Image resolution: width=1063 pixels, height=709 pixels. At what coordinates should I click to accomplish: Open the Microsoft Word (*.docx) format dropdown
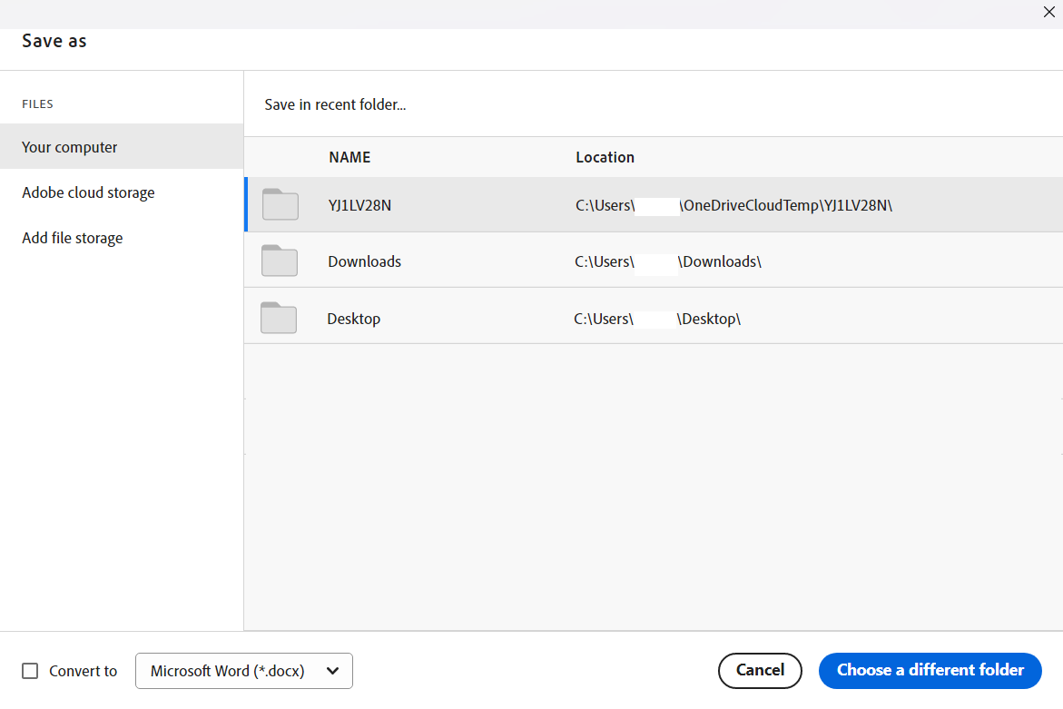pos(243,671)
